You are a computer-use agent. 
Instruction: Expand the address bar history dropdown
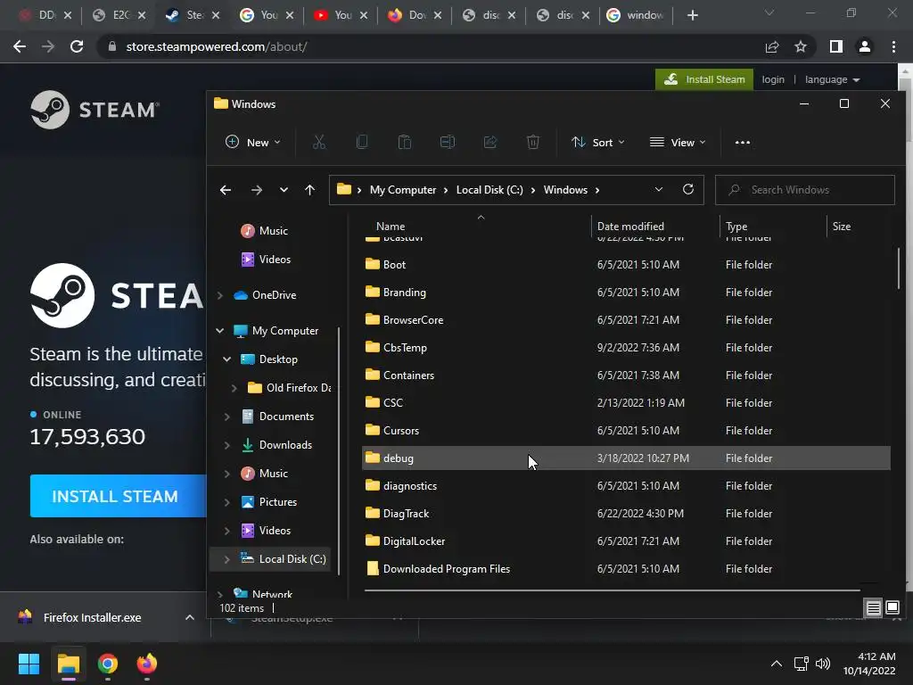click(x=659, y=189)
